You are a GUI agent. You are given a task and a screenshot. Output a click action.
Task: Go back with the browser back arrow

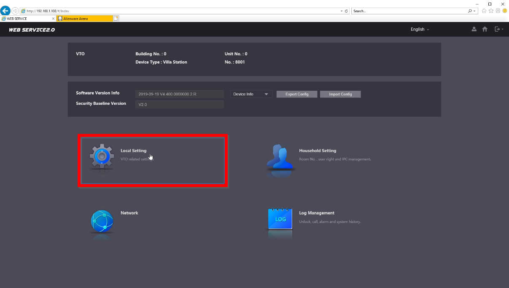[x=5, y=11]
